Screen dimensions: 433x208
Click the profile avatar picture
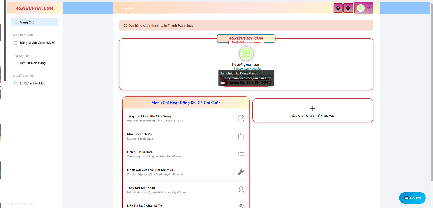click(246, 54)
